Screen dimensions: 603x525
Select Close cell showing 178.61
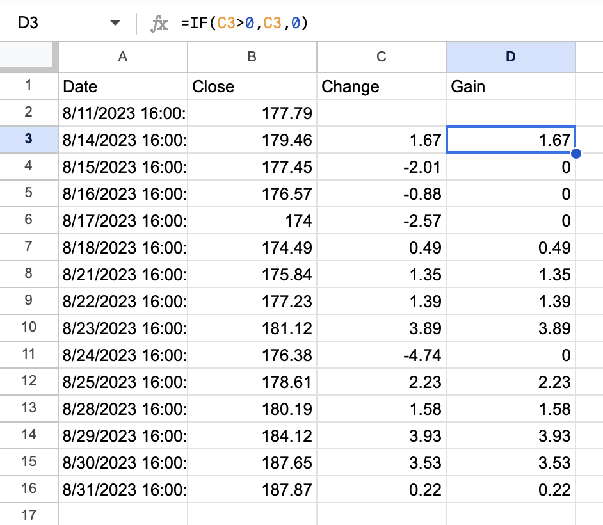click(252, 382)
